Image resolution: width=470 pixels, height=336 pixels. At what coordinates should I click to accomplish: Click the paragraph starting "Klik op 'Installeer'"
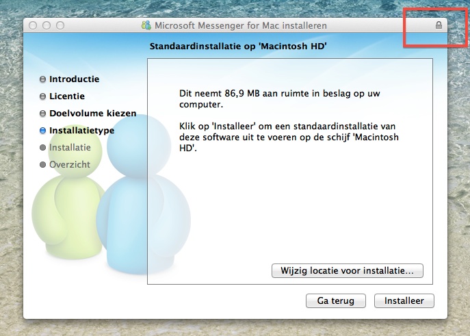(289, 137)
